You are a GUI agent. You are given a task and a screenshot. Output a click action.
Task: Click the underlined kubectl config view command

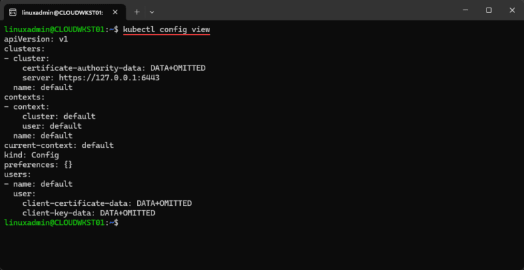(x=166, y=29)
